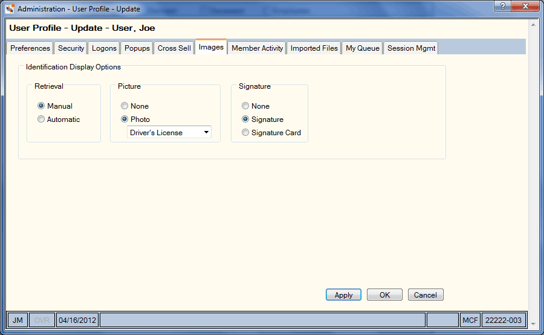Click the scrollbar up arrow

533,25
